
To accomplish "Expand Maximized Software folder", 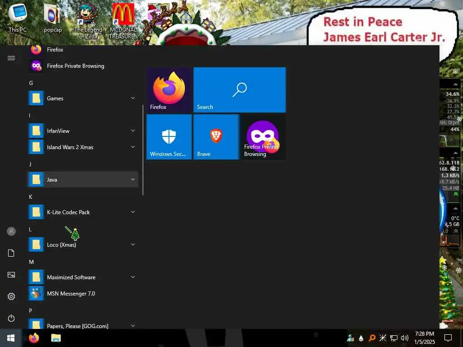I will 83,277.
